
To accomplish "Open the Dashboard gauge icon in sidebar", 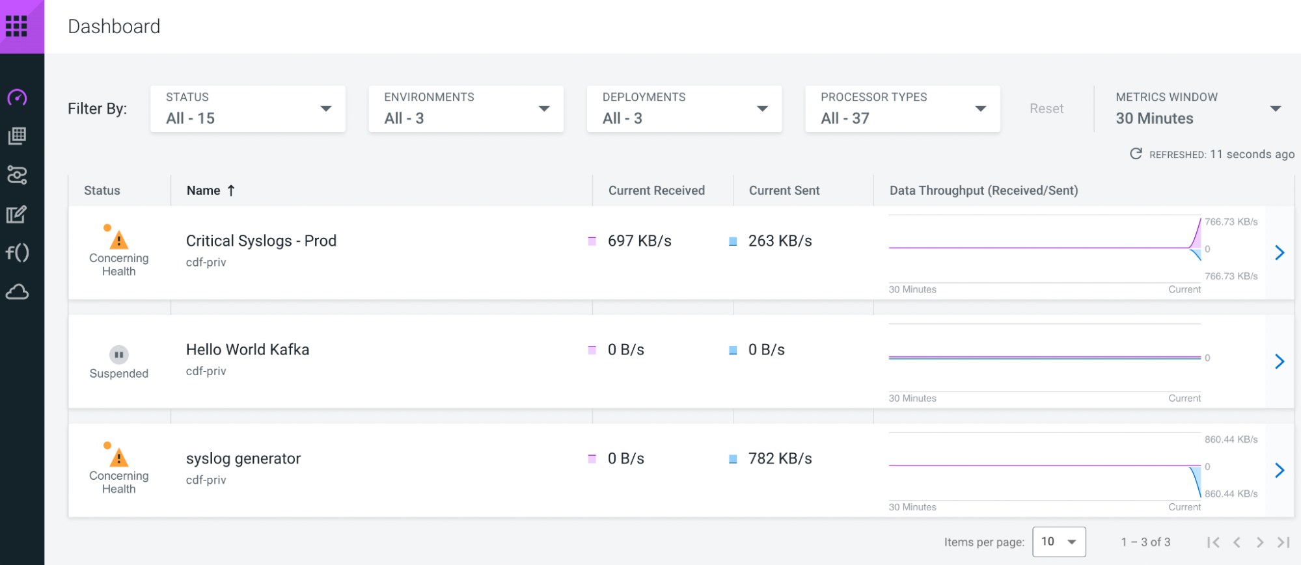I will coord(17,98).
